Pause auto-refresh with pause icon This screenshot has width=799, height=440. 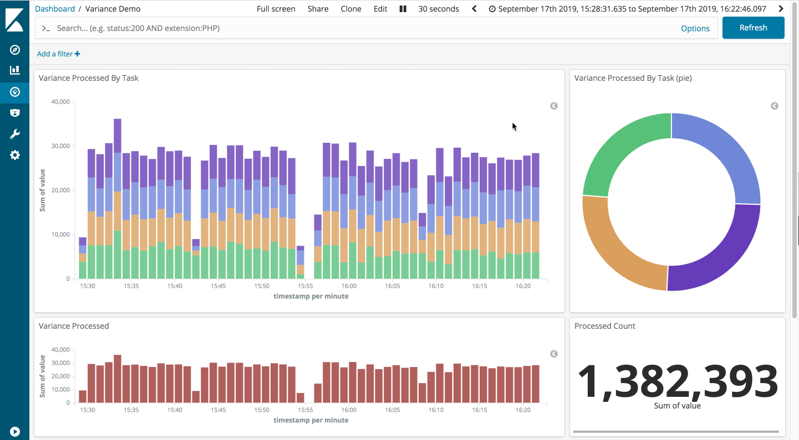[403, 9]
